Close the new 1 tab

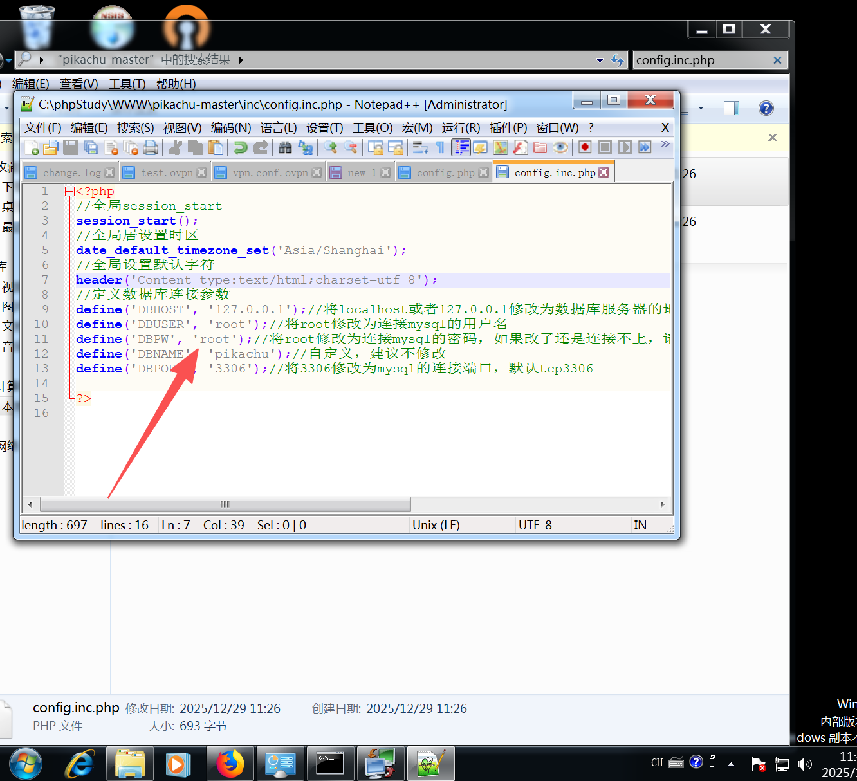click(385, 172)
